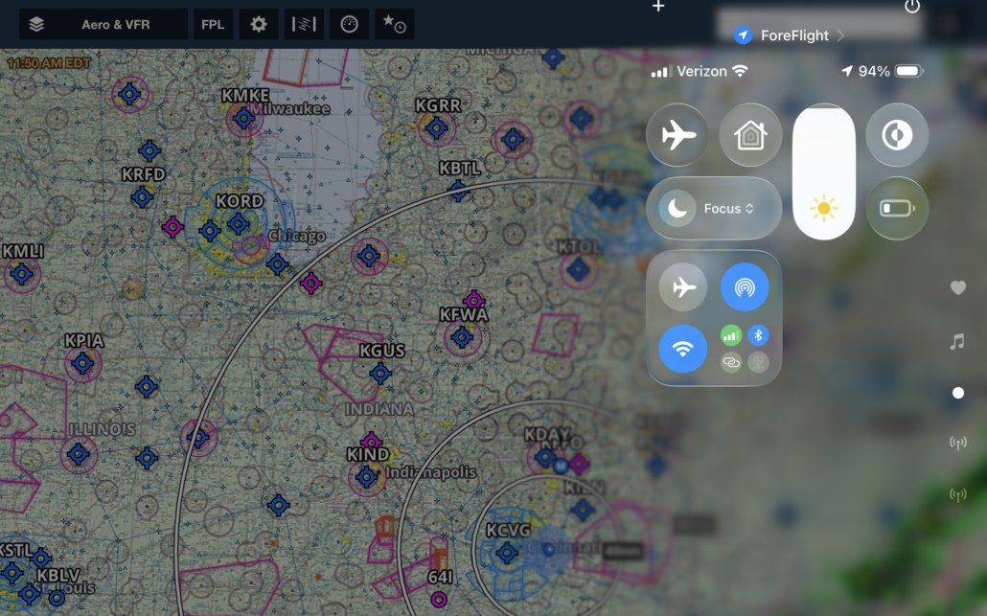Tap the INDIANA state label
987x616 pixels.
pyautogui.click(x=379, y=410)
